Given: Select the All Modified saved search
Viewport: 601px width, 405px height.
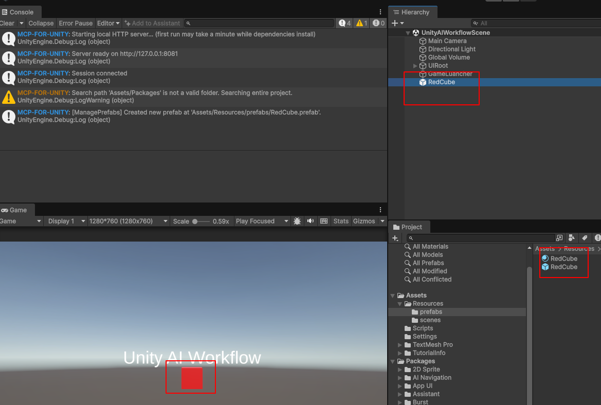Looking at the screenshot, I should [430, 271].
